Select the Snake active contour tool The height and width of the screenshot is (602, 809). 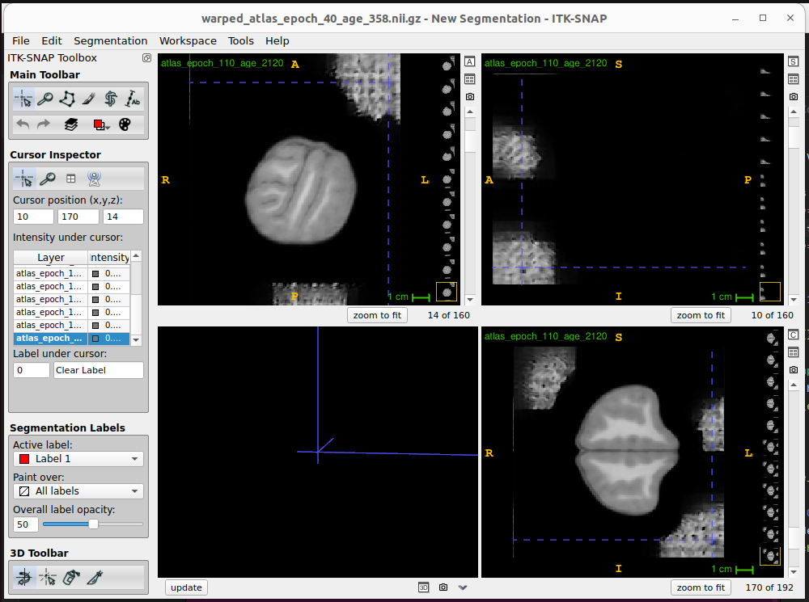point(110,99)
